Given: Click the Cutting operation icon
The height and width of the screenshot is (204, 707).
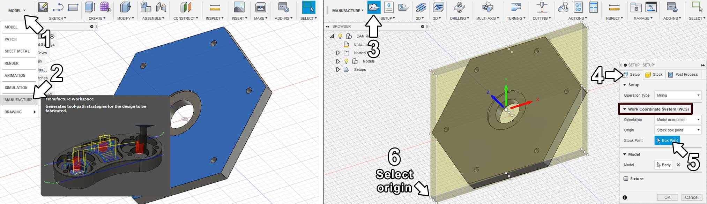Looking at the screenshot, I should tap(542, 7).
